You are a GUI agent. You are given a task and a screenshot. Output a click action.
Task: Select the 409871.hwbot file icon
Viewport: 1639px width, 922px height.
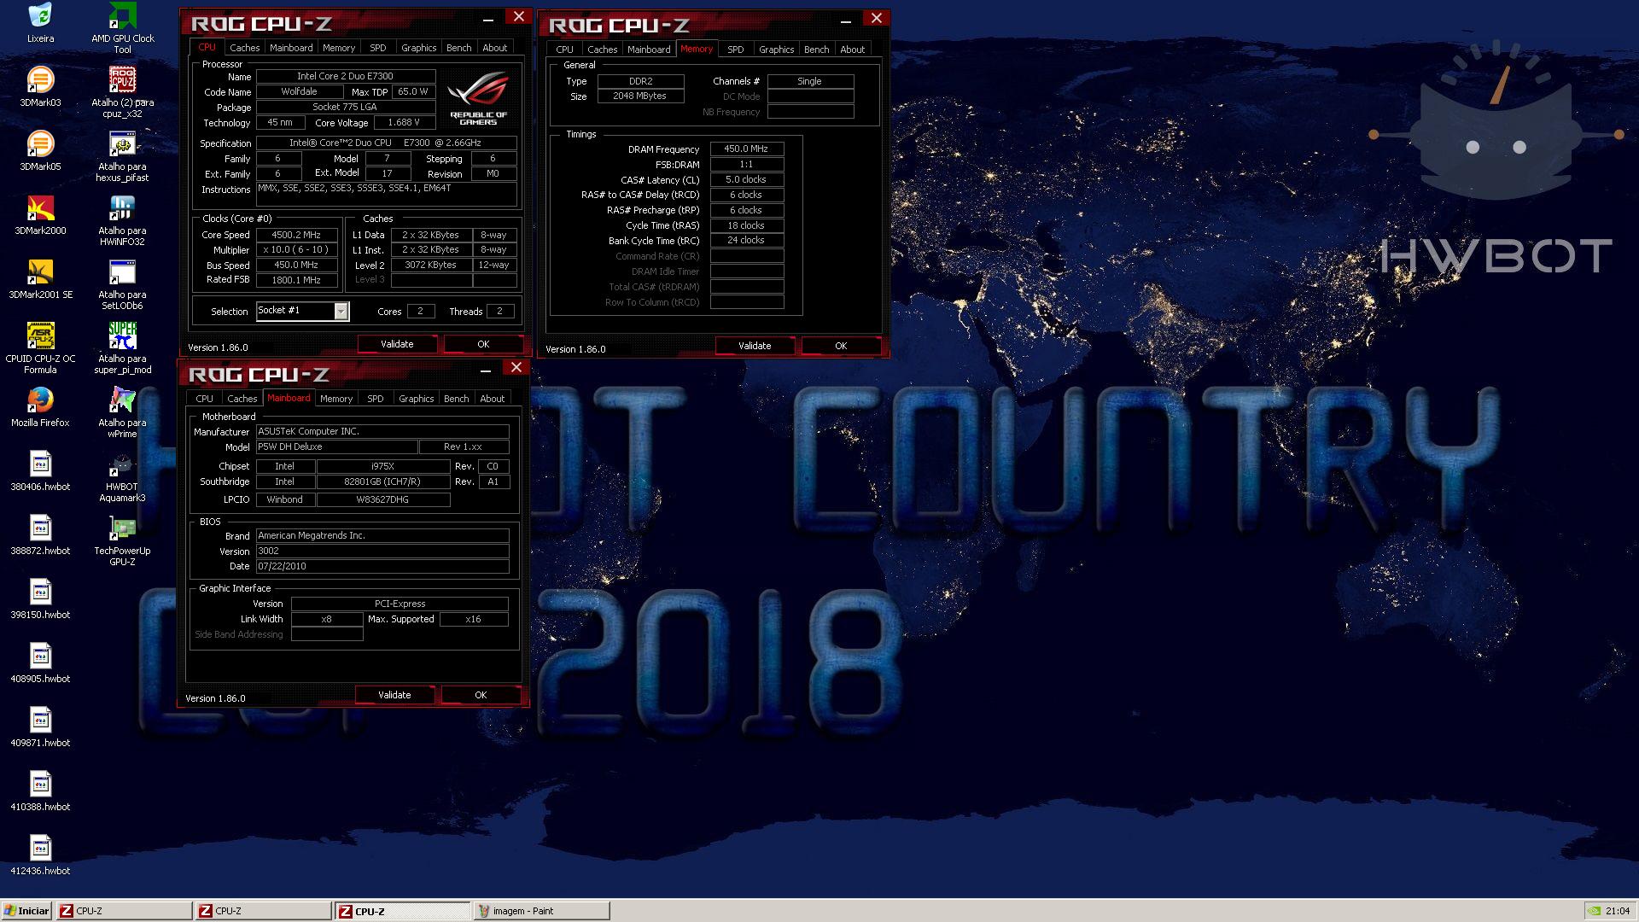[x=40, y=720]
